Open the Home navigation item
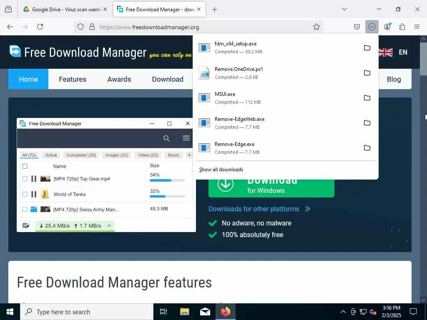 tap(28, 79)
